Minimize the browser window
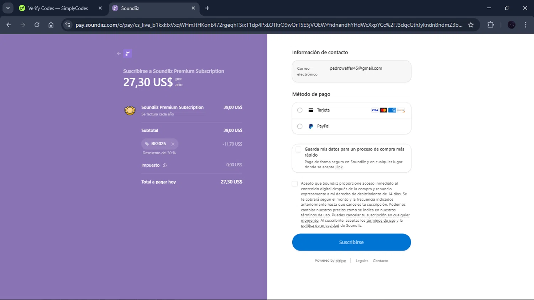Screen dimensions: 534x300 click(x=489, y=8)
